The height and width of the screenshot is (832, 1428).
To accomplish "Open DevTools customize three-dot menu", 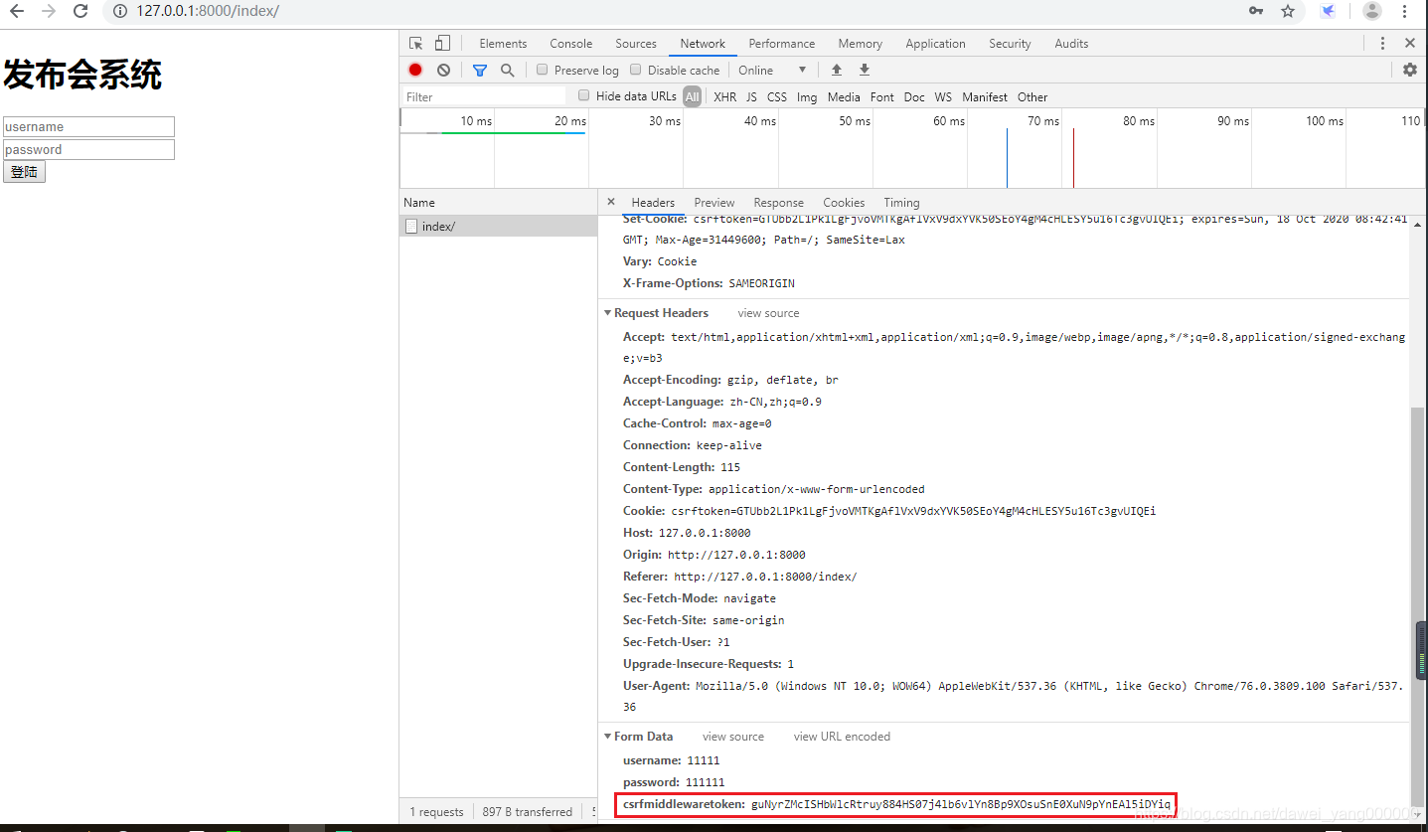I will coord(1382,43).
